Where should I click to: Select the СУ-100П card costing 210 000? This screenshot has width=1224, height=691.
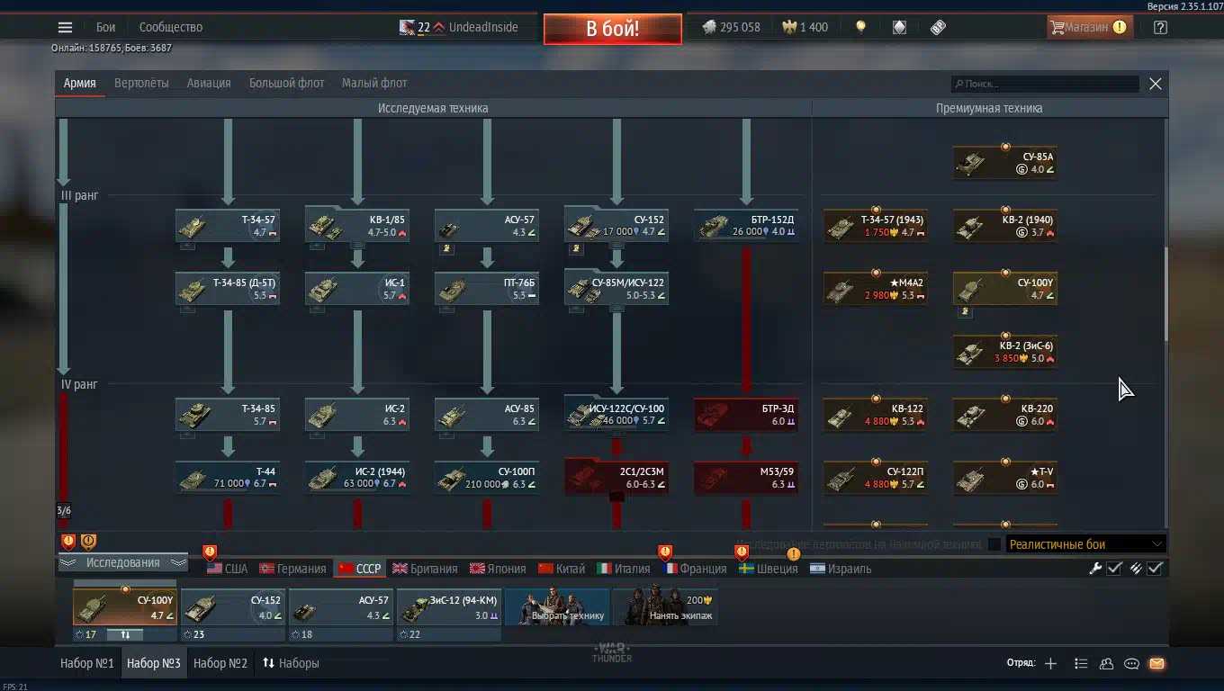point(487,478)
